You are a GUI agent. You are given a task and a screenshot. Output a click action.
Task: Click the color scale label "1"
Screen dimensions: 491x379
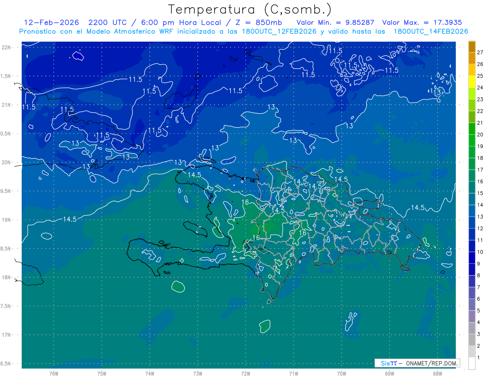[x=479, y=358]
